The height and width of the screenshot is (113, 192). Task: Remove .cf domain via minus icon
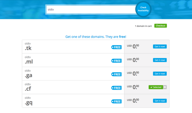(165, 87)
